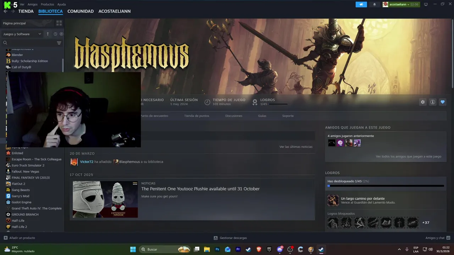The height and width of the screenshot is (255, 454).
Task: Open the Productos menu
Action: pyautogui.click(x=48, y=4)
